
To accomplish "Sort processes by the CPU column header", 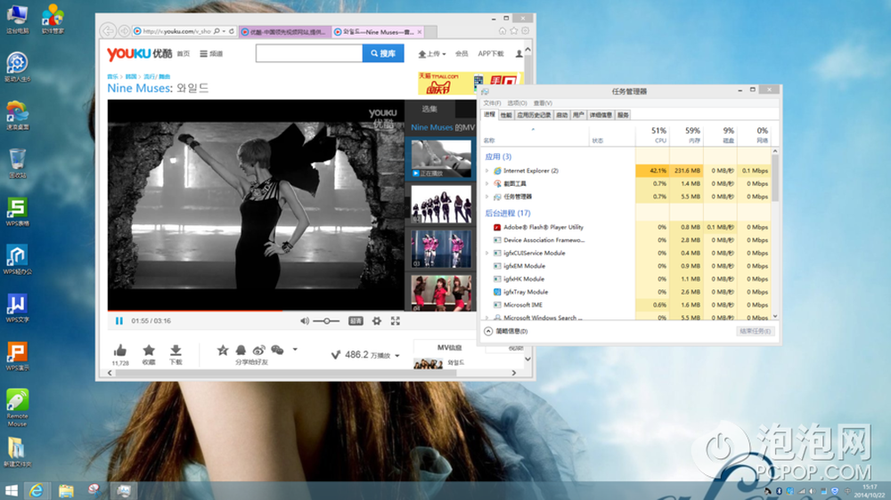I will [652, 135].
